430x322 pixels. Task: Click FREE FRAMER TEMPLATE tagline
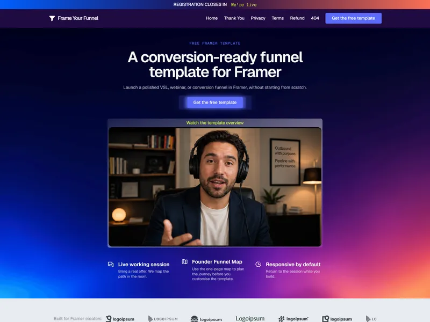[x=214, y=43]
